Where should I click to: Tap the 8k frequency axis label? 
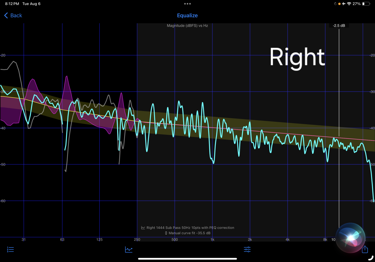[x=325, y=239]
